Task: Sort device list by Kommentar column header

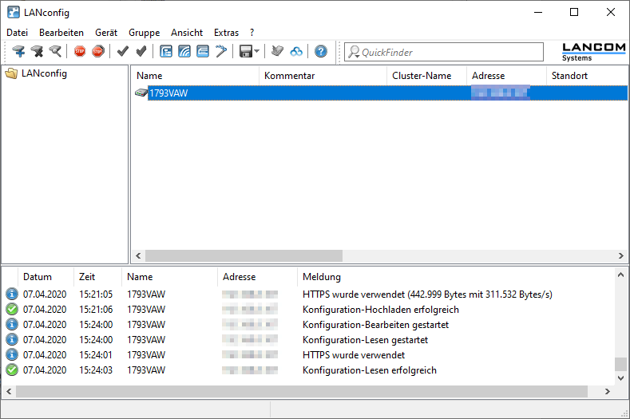Action: click(289, 76)
